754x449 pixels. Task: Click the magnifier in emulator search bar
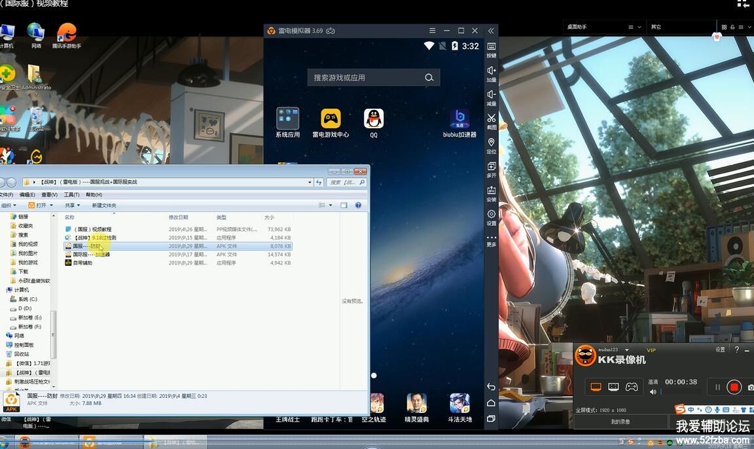coord(429,77)
